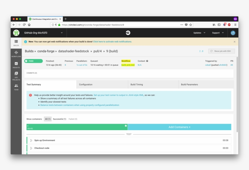This screenshot has height=170, width=249.
Task: Dismiss the web notifications banner
Action: pos(234,42)
